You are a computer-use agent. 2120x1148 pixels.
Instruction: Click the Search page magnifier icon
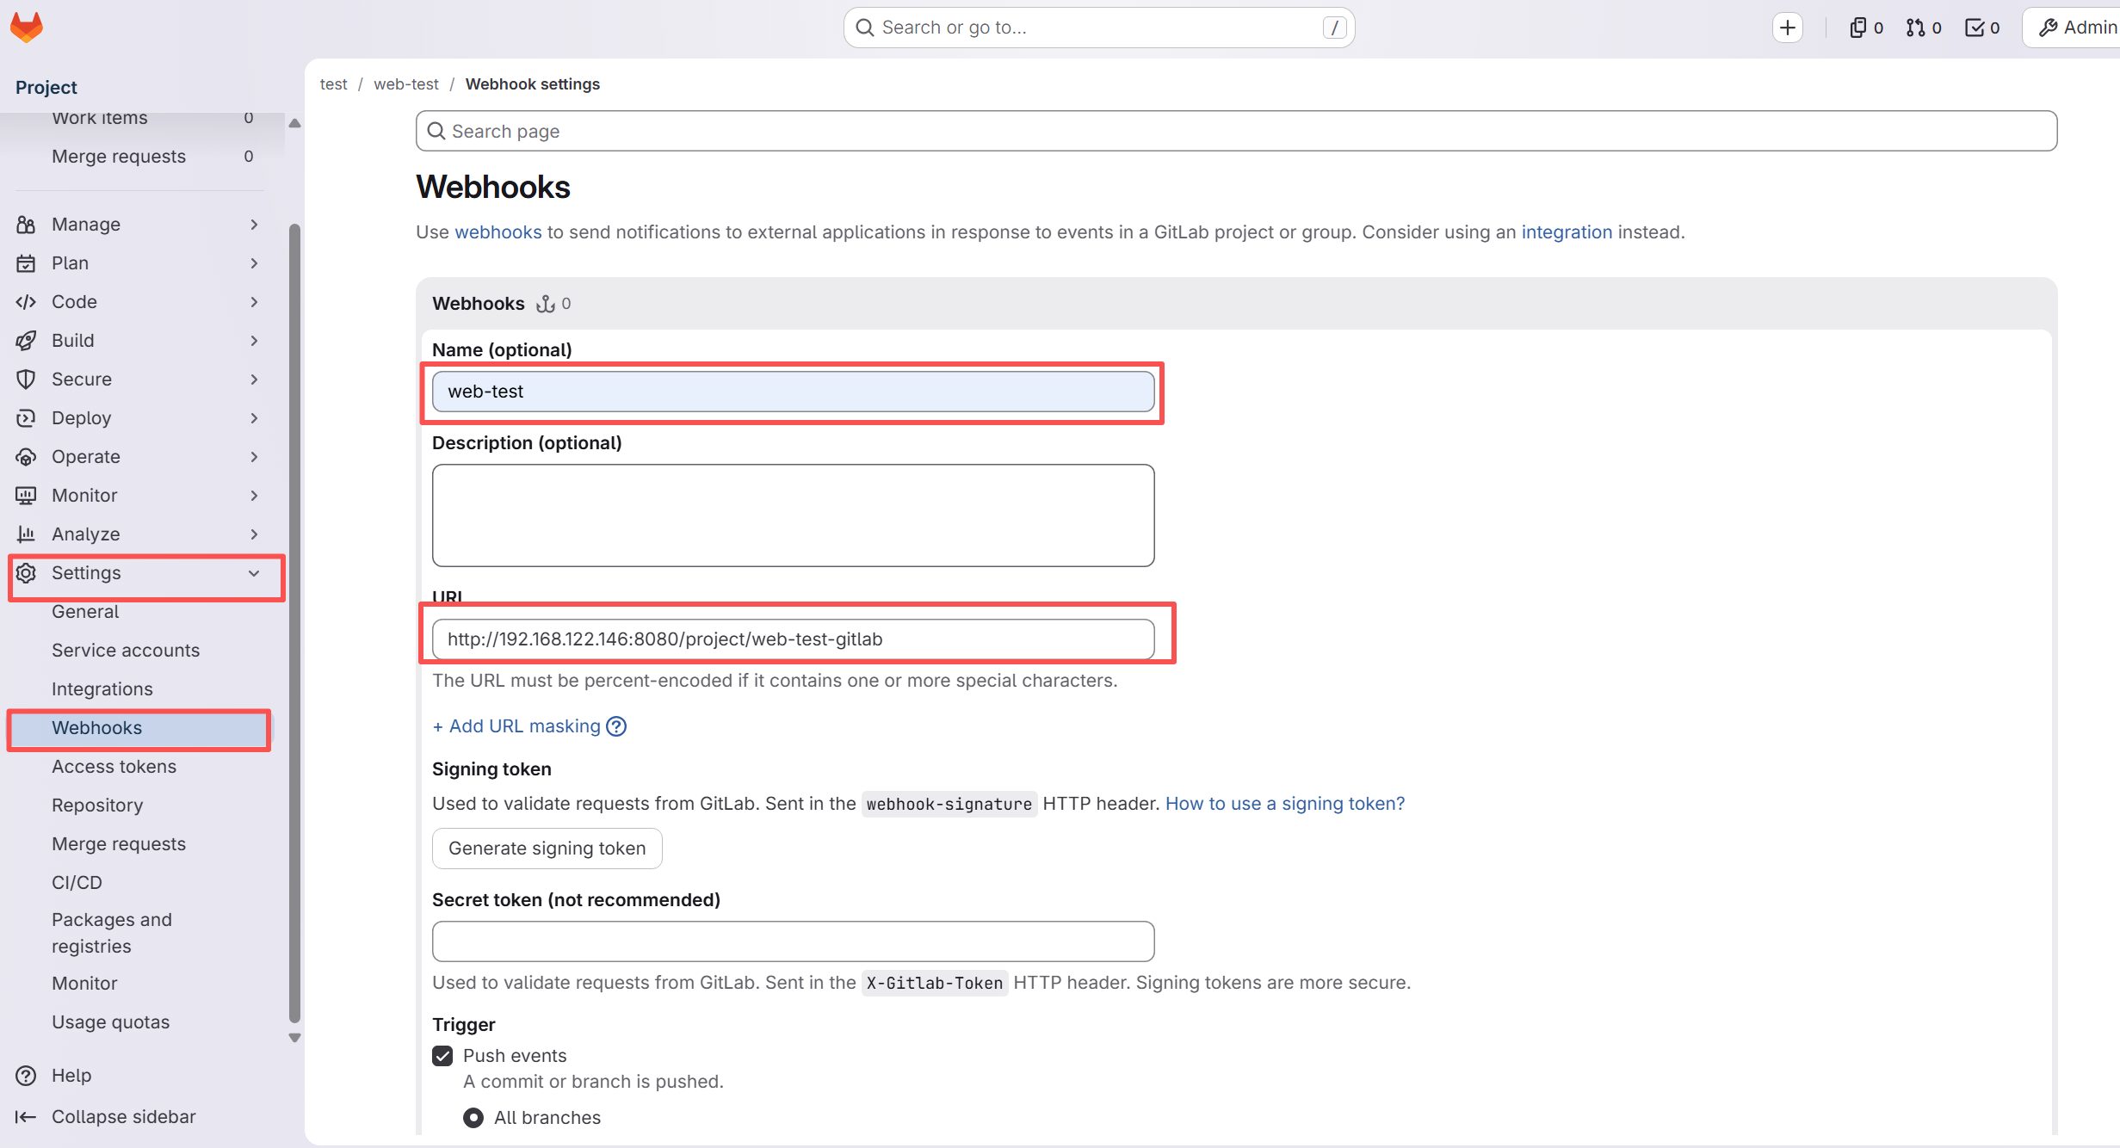tap(437, 131)
